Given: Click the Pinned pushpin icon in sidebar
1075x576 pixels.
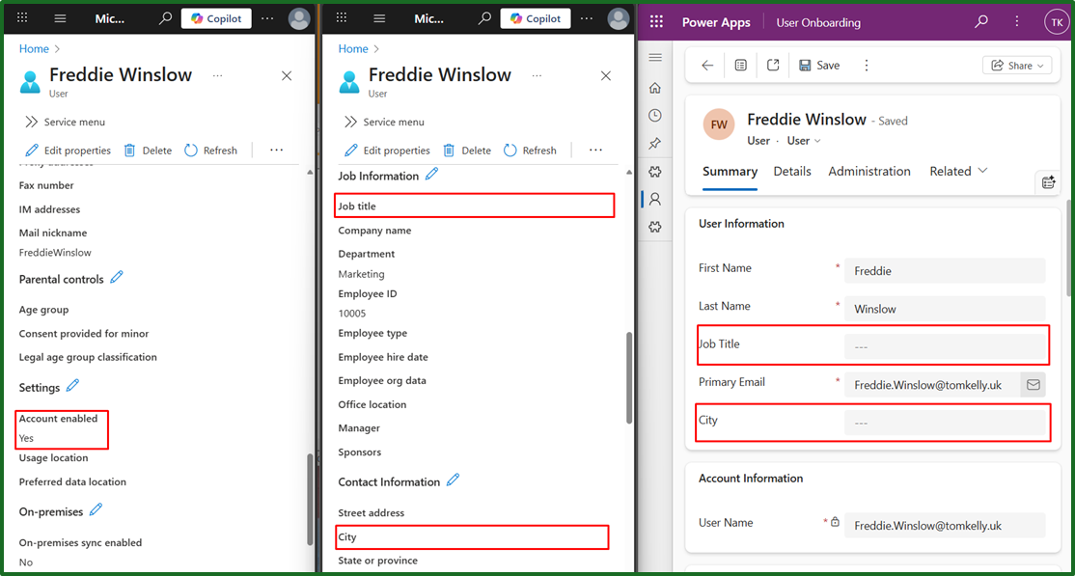Looking at the screenshot, I should (654, 144).
